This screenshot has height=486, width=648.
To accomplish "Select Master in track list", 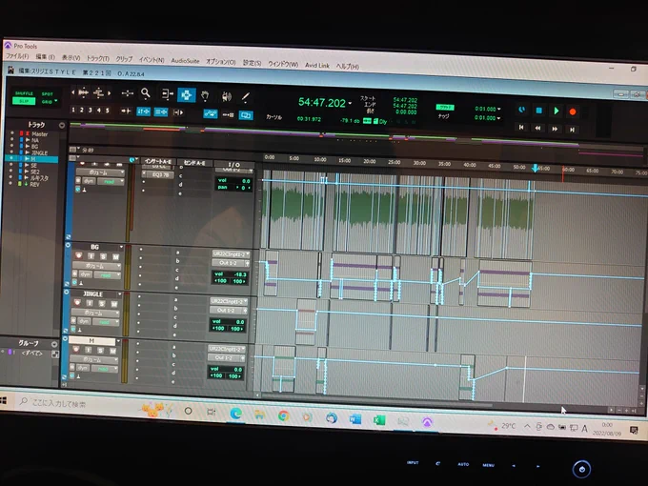I will pyautogui.click(x=40, y=134).
